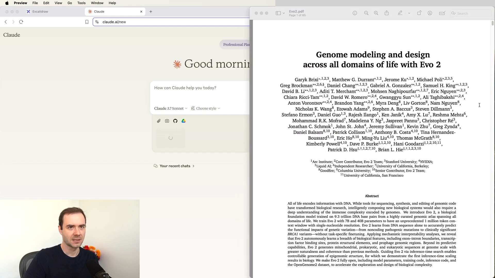Viewport: 495px width, 278px height.
Task: Click author name 'Garyk Brixi'
Action: coord(306,80)
